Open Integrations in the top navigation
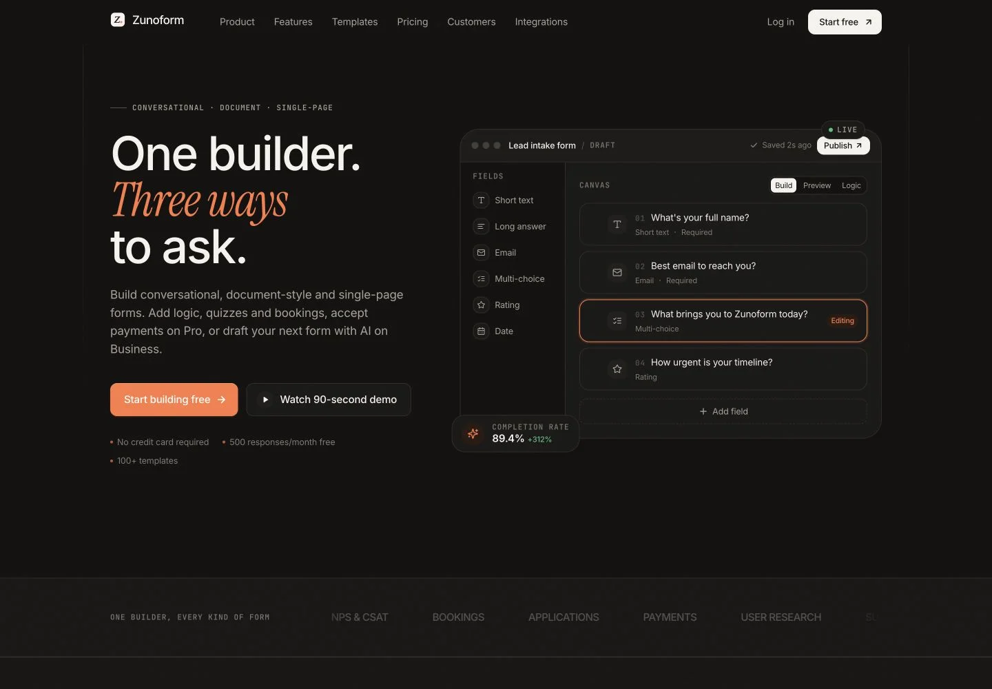The height and width of the screenshot is (689, 992). pos(541,22)
